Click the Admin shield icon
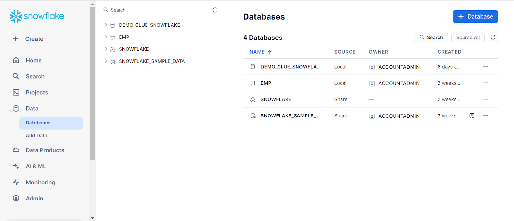This screenshot has width=514, height=221. tap(16, 198)
